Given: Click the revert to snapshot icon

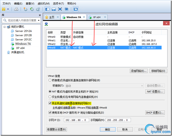Looking at the screenshot, I should click(x=32, y=9).
